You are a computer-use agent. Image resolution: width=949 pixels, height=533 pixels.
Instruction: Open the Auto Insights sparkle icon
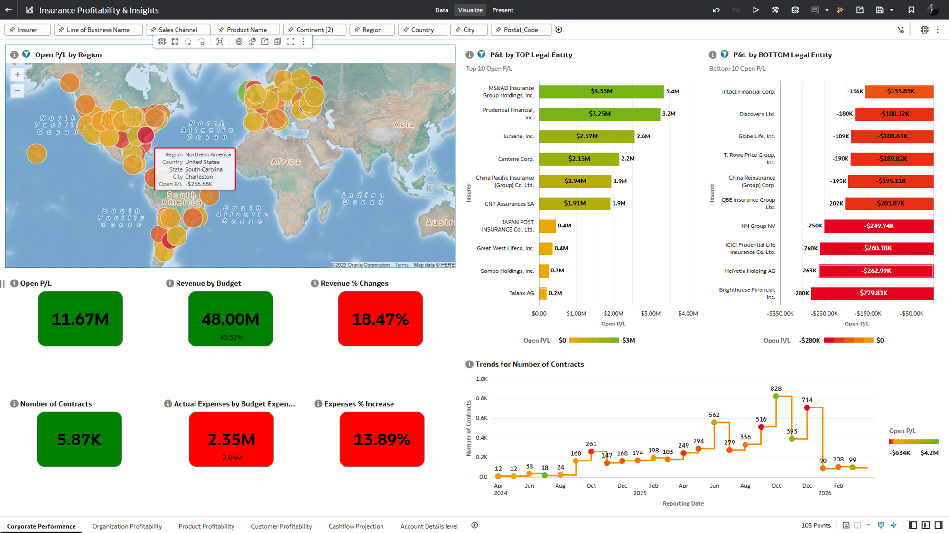tap(840, 10)
